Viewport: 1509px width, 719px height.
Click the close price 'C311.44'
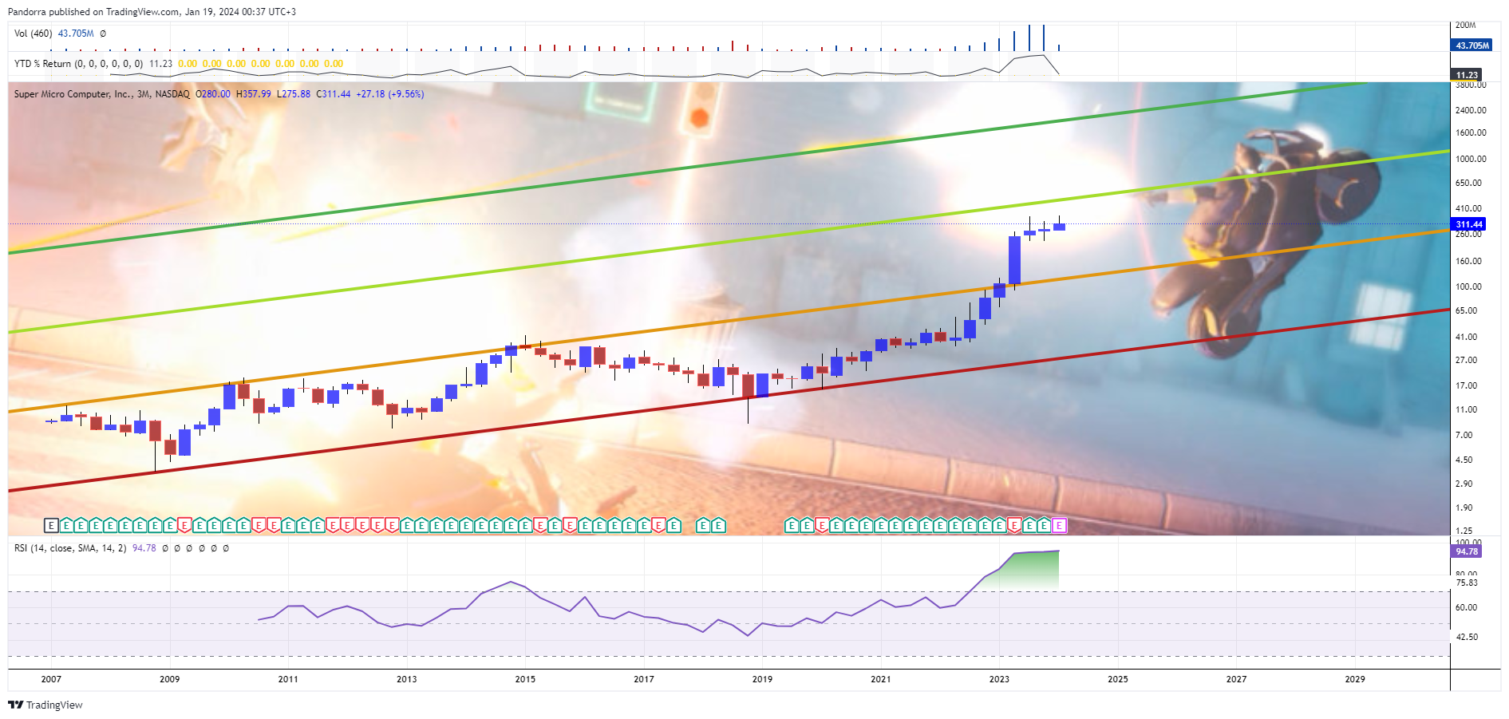click(334, 94)
